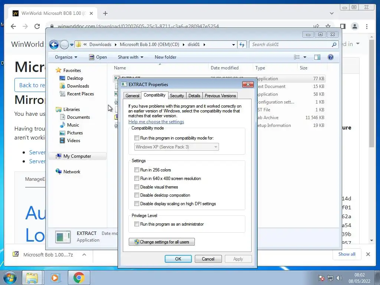Switch to the Details tab
Screen dimensions: 380x285
pos(194,96)
